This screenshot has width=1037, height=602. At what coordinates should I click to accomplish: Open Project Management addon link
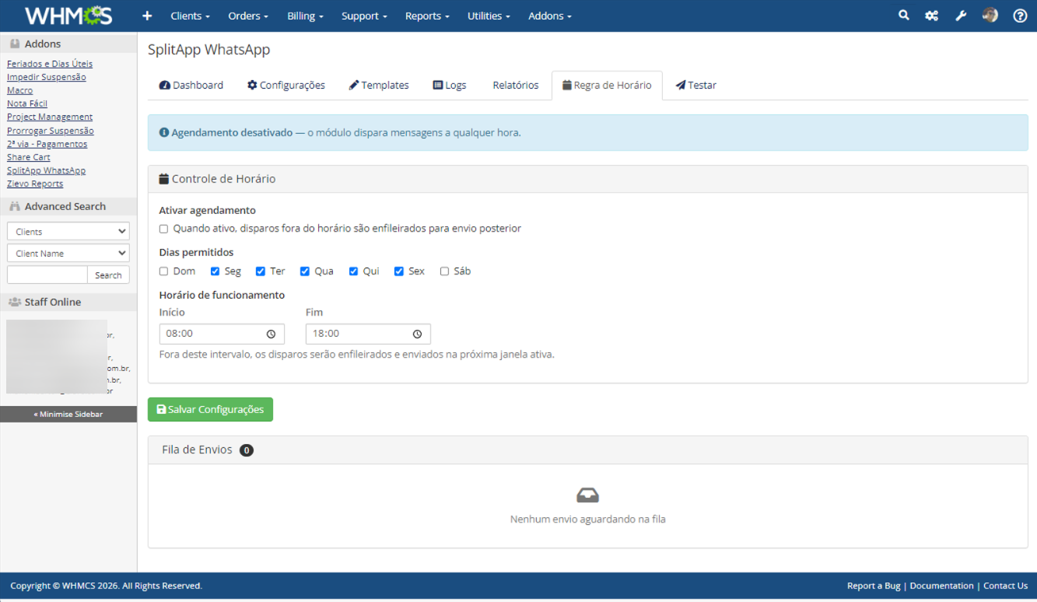click(50, 117)
